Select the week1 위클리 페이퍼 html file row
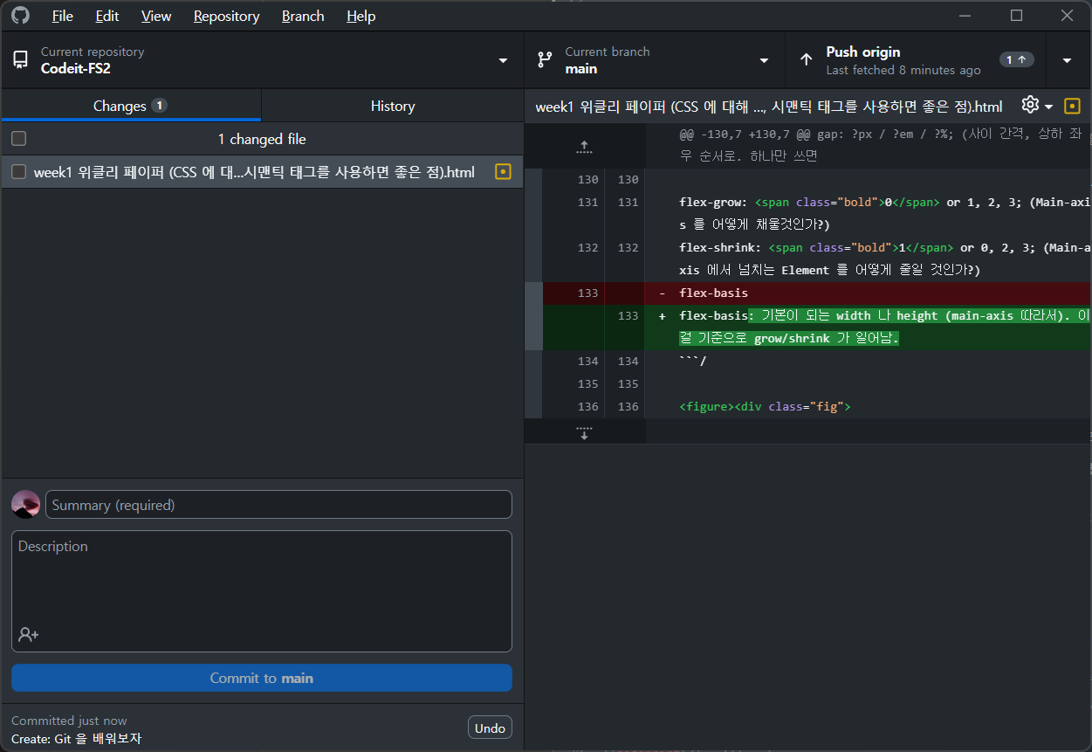Screen dimensions: 1092x752 pos(262,172)
